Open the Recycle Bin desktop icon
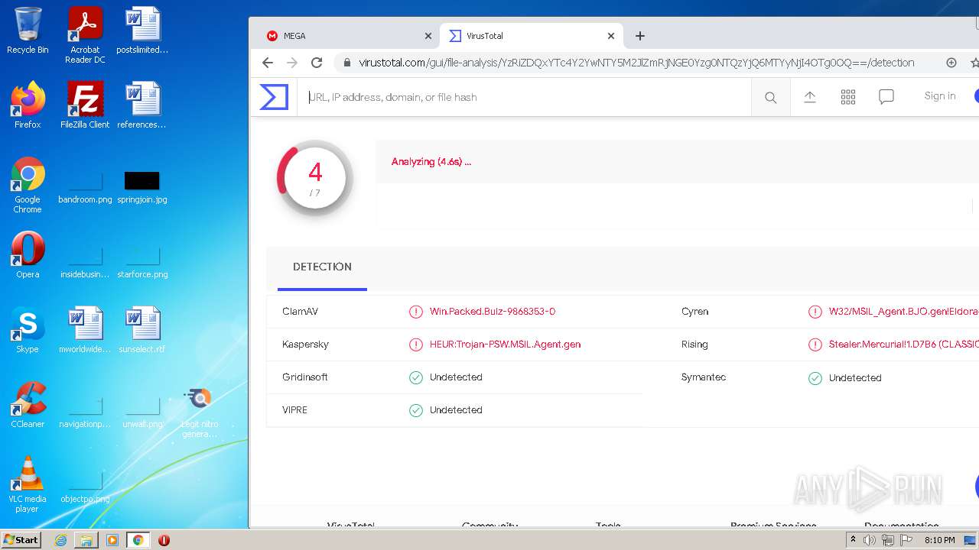 (x=28, y=31)
